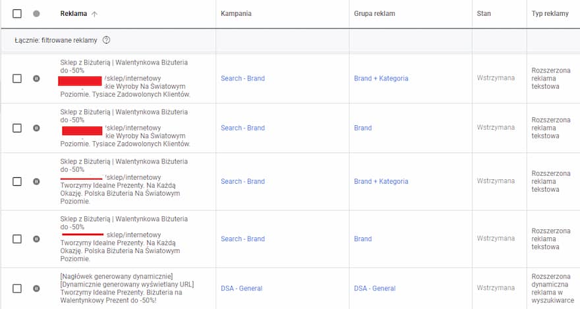This screenshot has width=580, height=309.
Task: Click the Stan column header
Action: click(484, 14)
